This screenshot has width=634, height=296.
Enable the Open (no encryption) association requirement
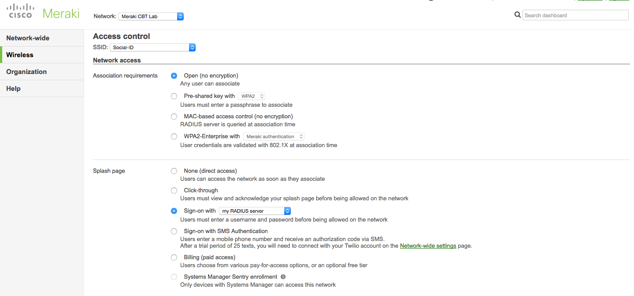pos(174,75)
